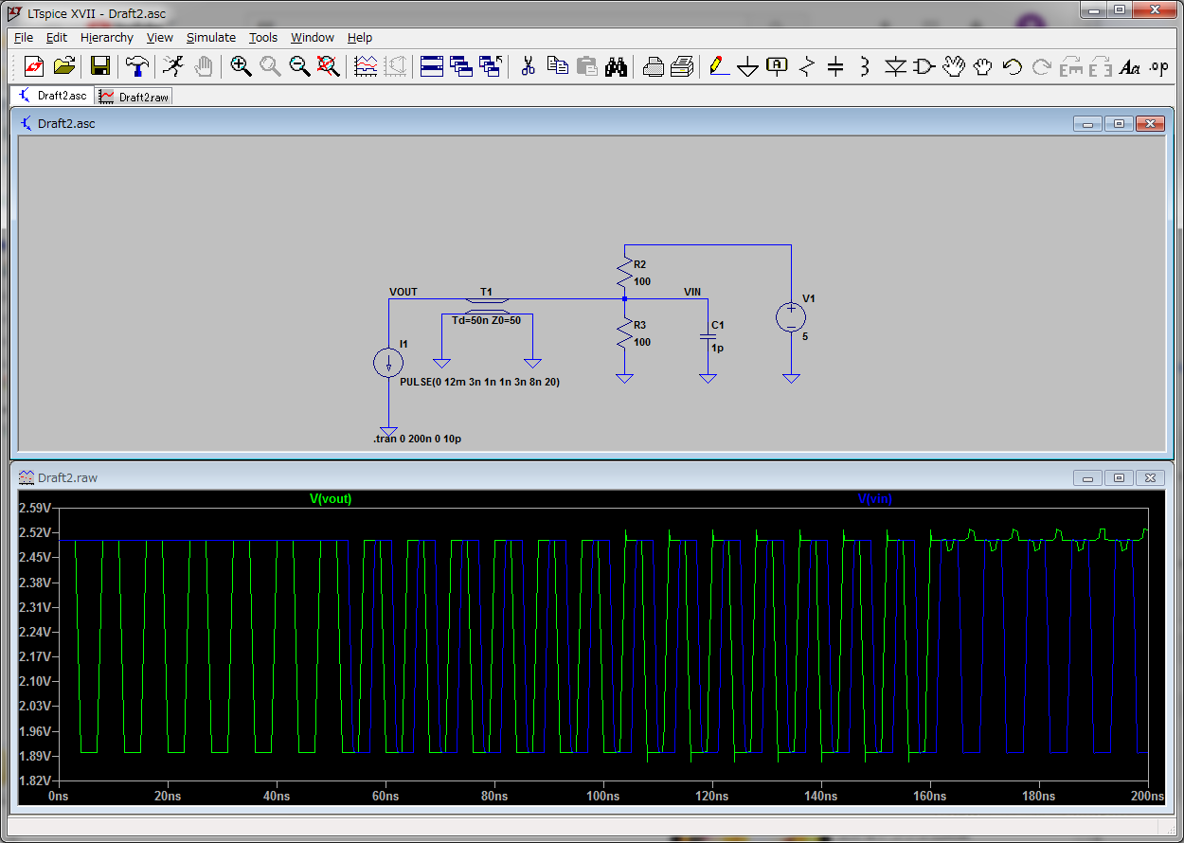Image resolution: width=1184 pixels, height=843 pixels.
Task: Maximize the Draft2.raw waveform pane
Action: (1119, 477)
